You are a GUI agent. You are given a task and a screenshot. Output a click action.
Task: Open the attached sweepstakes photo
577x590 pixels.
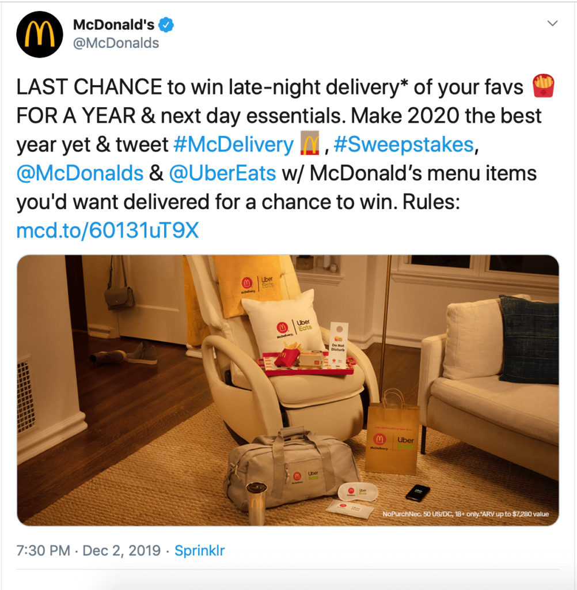coord(288,390)
